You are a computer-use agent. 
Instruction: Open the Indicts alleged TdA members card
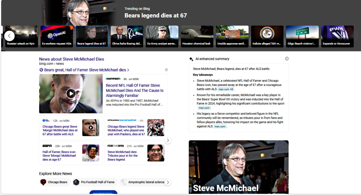tap(267, 36)
